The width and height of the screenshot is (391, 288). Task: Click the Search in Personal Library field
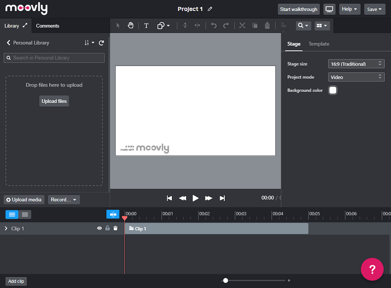point(54,58)
